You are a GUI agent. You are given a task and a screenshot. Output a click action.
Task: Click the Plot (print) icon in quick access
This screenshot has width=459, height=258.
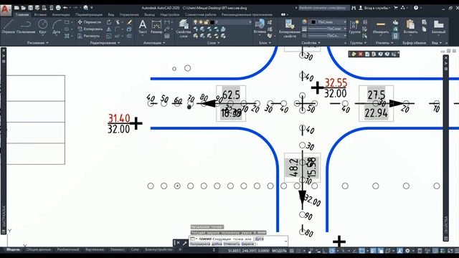coord(58,8)
